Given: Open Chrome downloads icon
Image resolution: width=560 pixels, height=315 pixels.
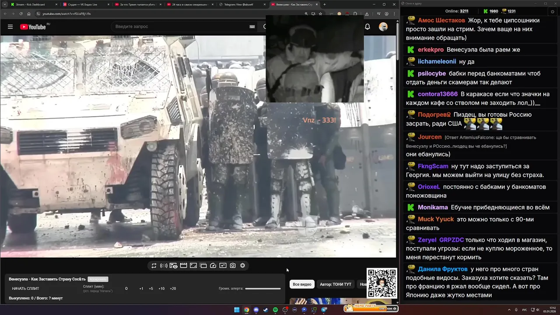Looking at the screenshot, I should coord(367,14).
